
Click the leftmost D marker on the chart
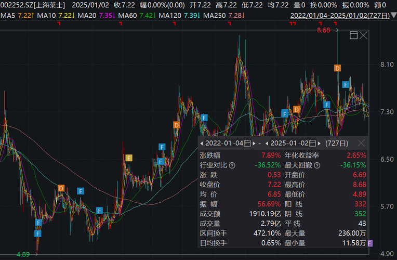click(x=61, y=188)
